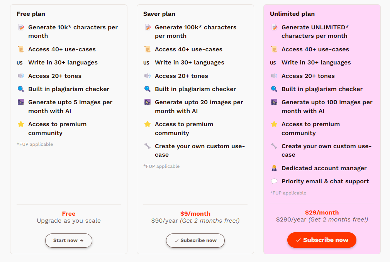Select the Unlimited plan heading
Image resolution: width=390 pixels, height=262 pixels.
click(292, 14)
